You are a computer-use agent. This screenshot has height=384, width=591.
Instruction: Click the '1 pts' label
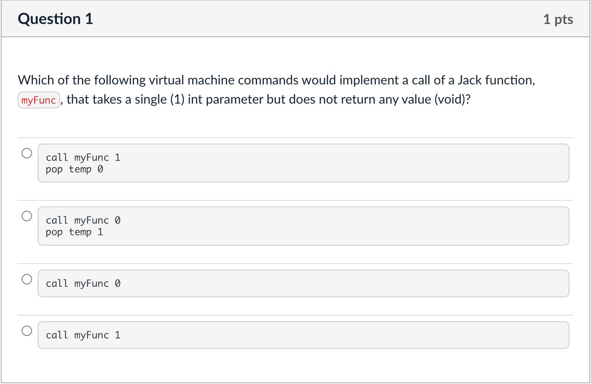(x=559, y=19)
